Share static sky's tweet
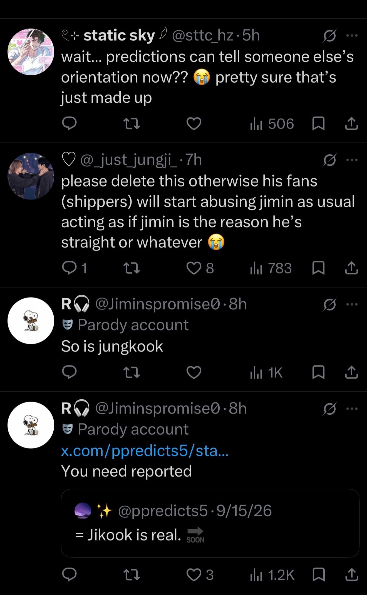Screen dimensions: 367x595 click(x=351, y=124)
